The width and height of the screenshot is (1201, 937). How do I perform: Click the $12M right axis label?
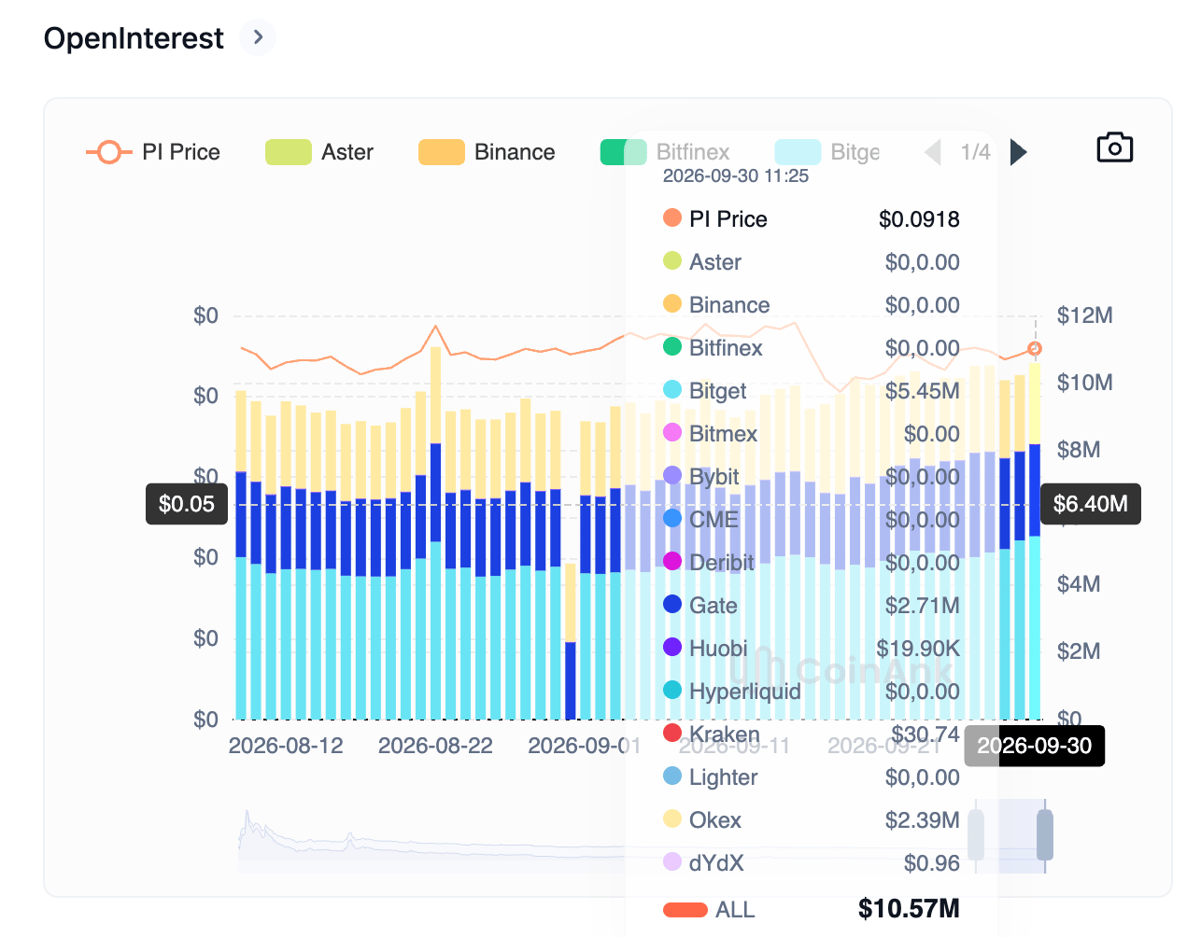tap(1084, 315)
